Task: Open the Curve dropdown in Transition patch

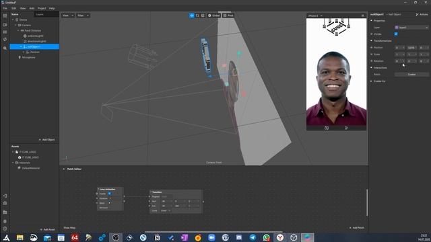Action: (x=166, y=210)
